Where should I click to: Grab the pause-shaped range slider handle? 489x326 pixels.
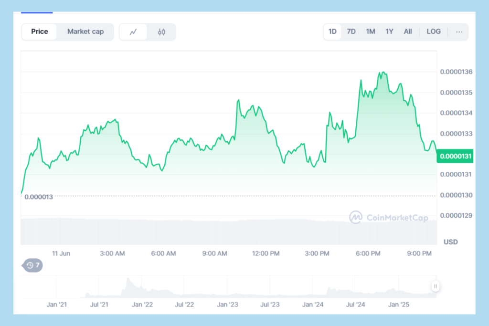coord(436,286)
